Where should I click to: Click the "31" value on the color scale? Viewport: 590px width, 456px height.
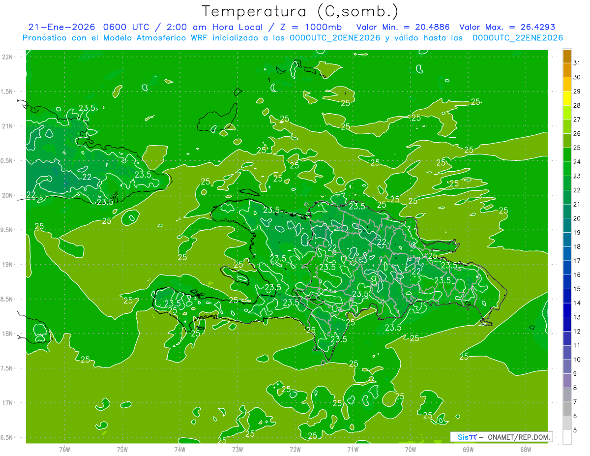click(577, 63)
